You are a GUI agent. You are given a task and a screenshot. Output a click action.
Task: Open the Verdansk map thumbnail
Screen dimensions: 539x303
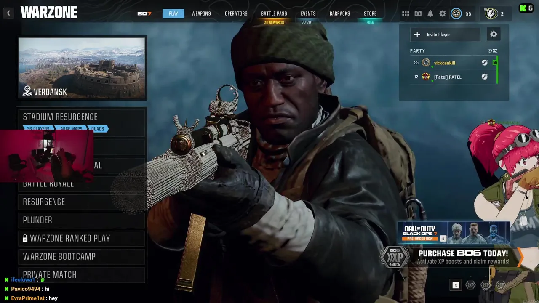(x=82, y=68)
